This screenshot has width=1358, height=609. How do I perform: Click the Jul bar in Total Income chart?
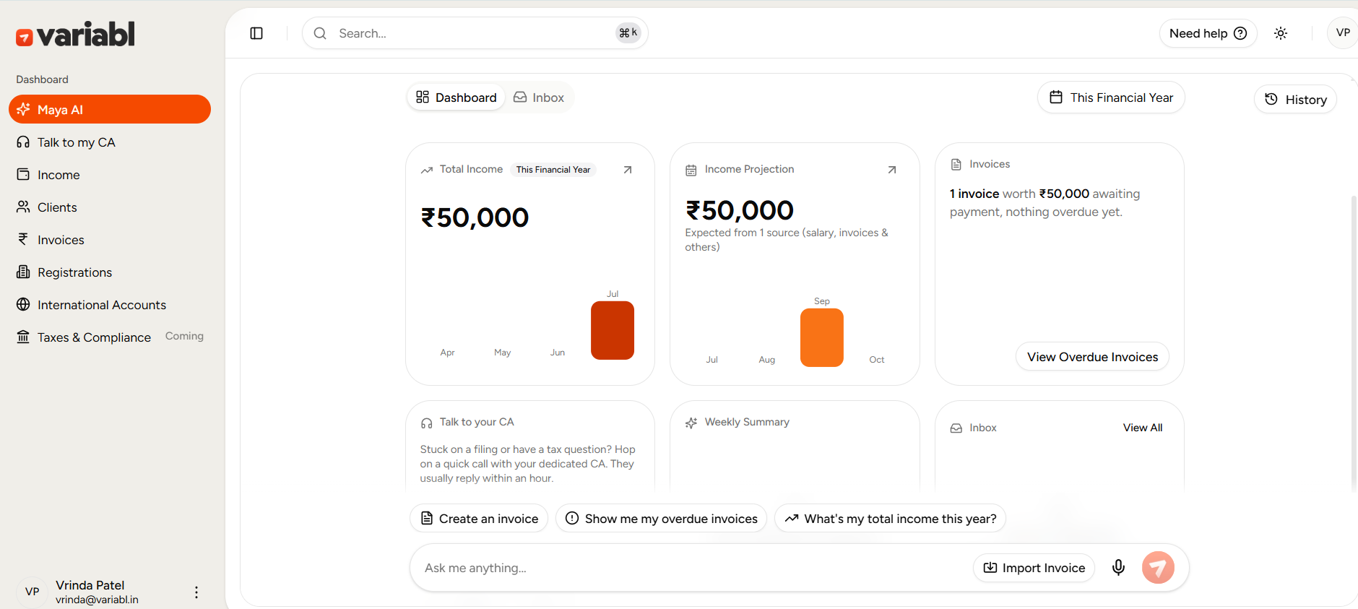point(613,330)
